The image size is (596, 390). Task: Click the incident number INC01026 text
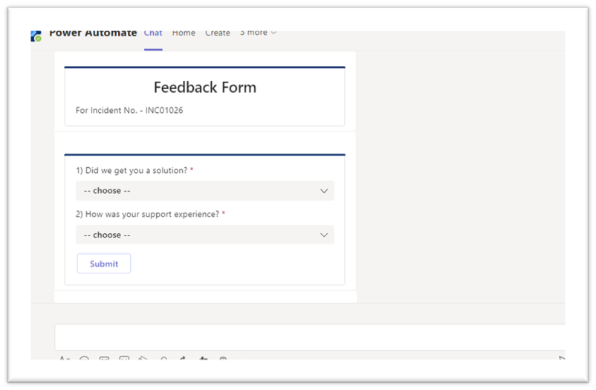pyautogui.click(x=164, y=110)
